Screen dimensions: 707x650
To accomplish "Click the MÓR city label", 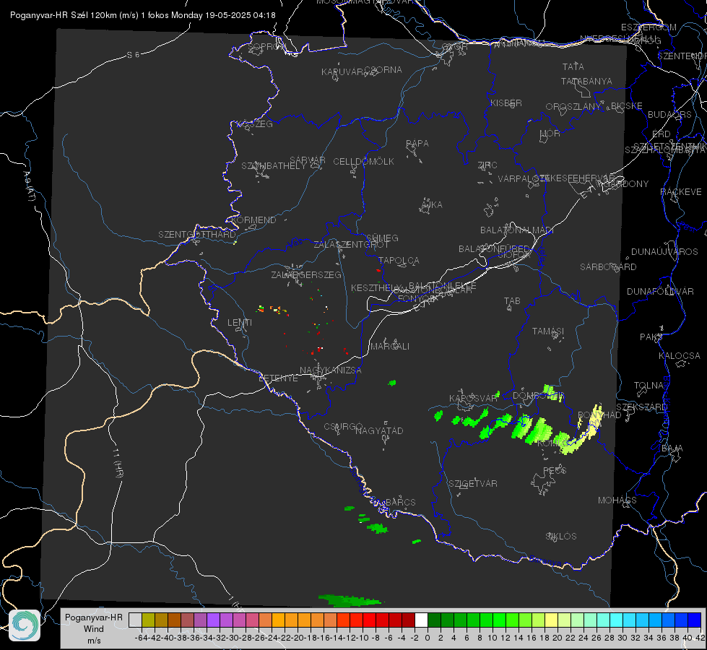I will 550,133.
